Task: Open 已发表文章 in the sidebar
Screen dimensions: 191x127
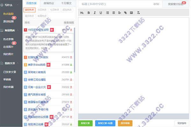Action: 10,72
